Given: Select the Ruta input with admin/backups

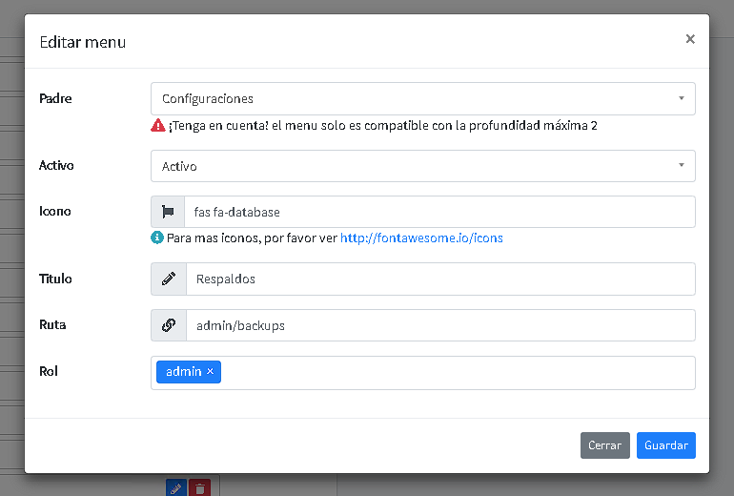Looking at the screenshot, I should pyautogui.click(x=438, y=325).
